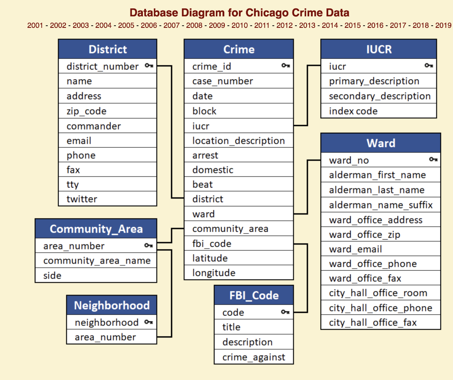Click the 'twitter' field in District
The image size is (453, 380).
tap(107, 199)
